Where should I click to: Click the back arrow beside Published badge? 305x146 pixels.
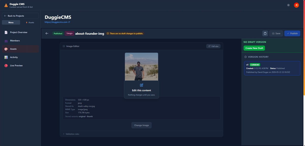[47, 33]
